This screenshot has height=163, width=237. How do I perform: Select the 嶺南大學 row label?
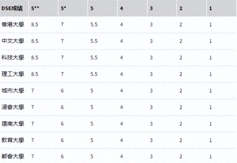tap(13, 124)
